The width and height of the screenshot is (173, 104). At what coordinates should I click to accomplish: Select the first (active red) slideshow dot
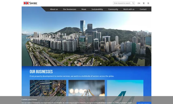coord(80,64)
